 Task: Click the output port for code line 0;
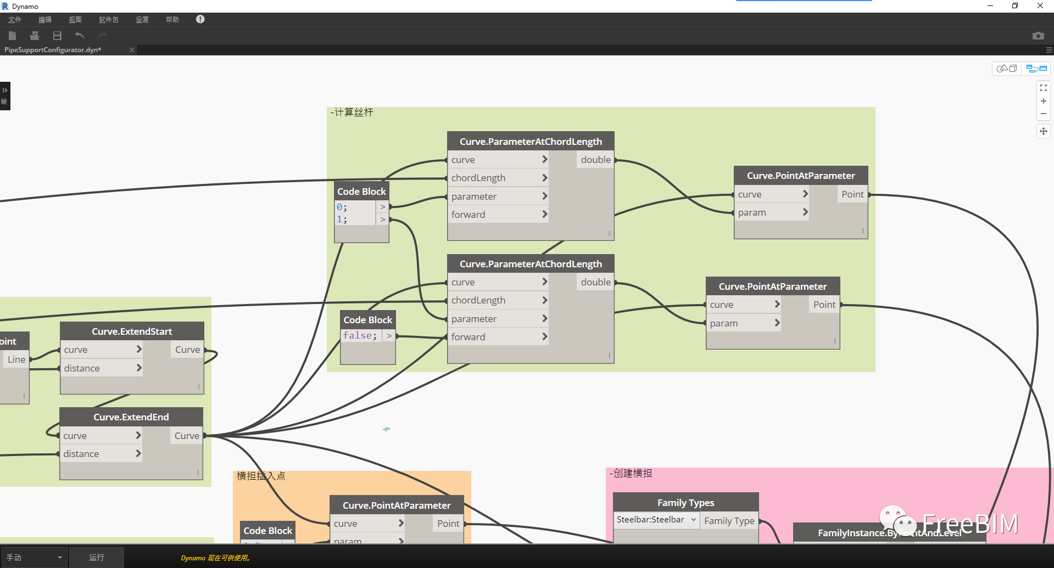click(383, 207)
